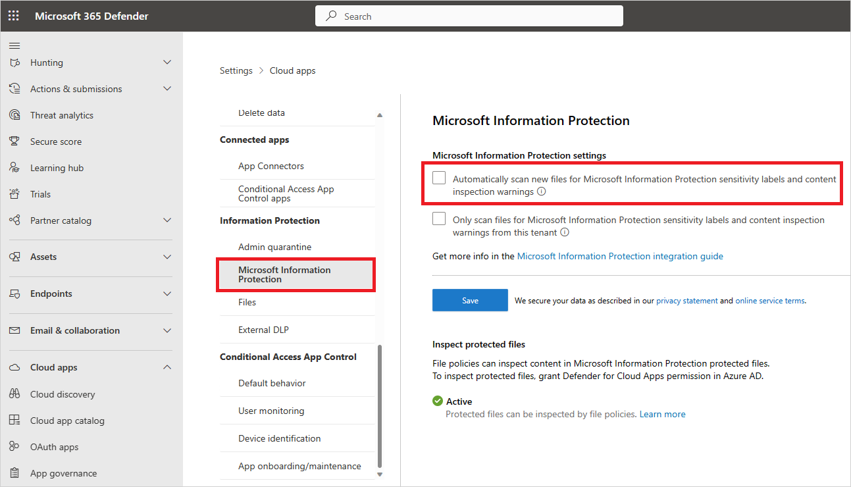This screenshot has height=487, width=851.
Task: Select the Cloud discovery icon
Action: (x=14, y=394)
